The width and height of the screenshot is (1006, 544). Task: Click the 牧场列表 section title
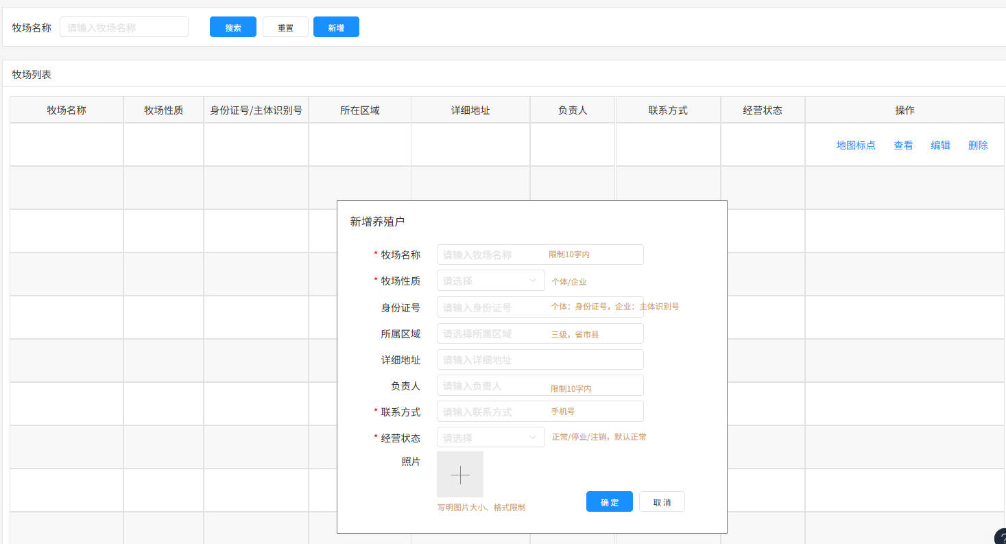(x=32, y=74)
